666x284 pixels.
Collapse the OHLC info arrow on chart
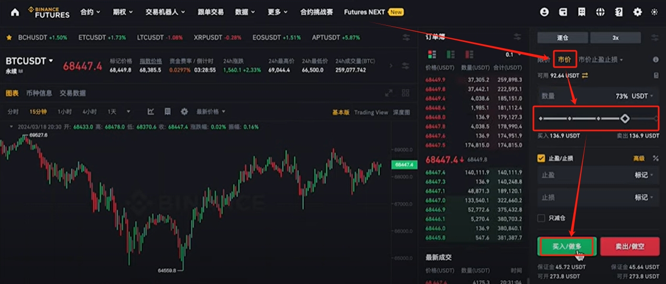[11, 126]
